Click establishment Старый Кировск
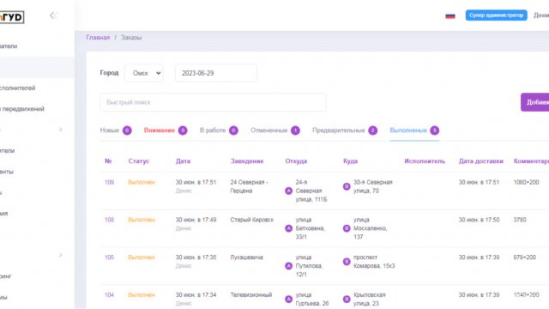Screen dimensions: 549x309 pyautogui.click(x=251, y=220)
